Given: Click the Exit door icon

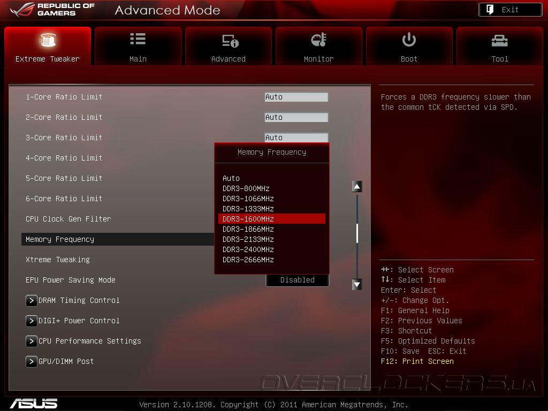Looking at the screenshot, I should pos(490,10).
